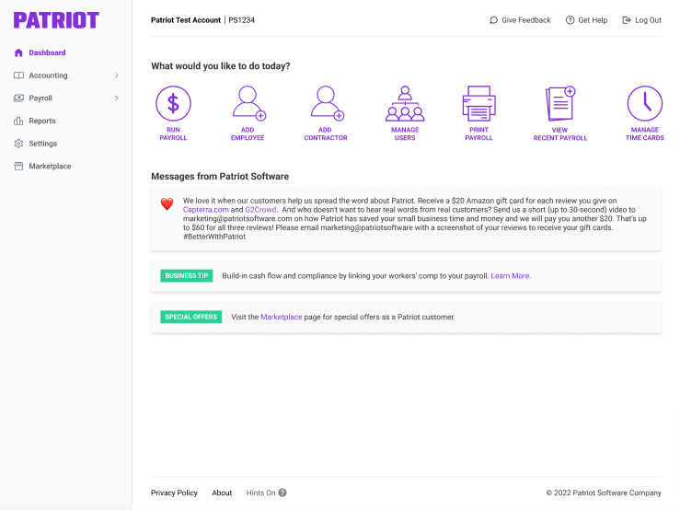Click the Messages from Patriot Software heading

tap(220, 176)
